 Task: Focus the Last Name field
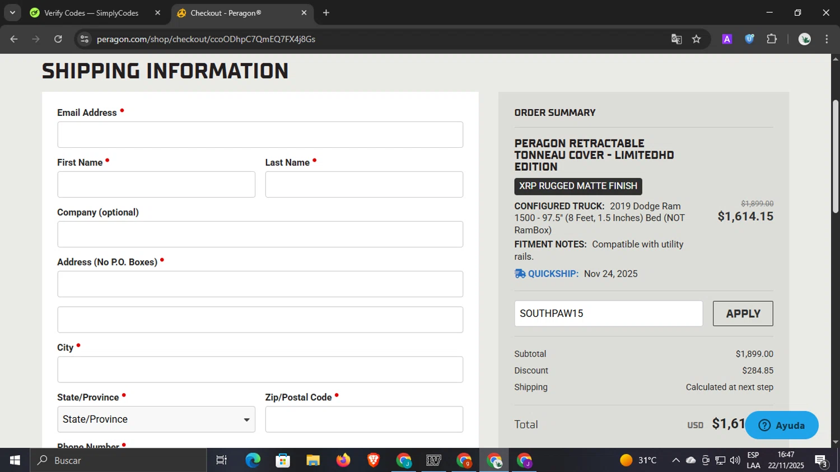(364, 185)
